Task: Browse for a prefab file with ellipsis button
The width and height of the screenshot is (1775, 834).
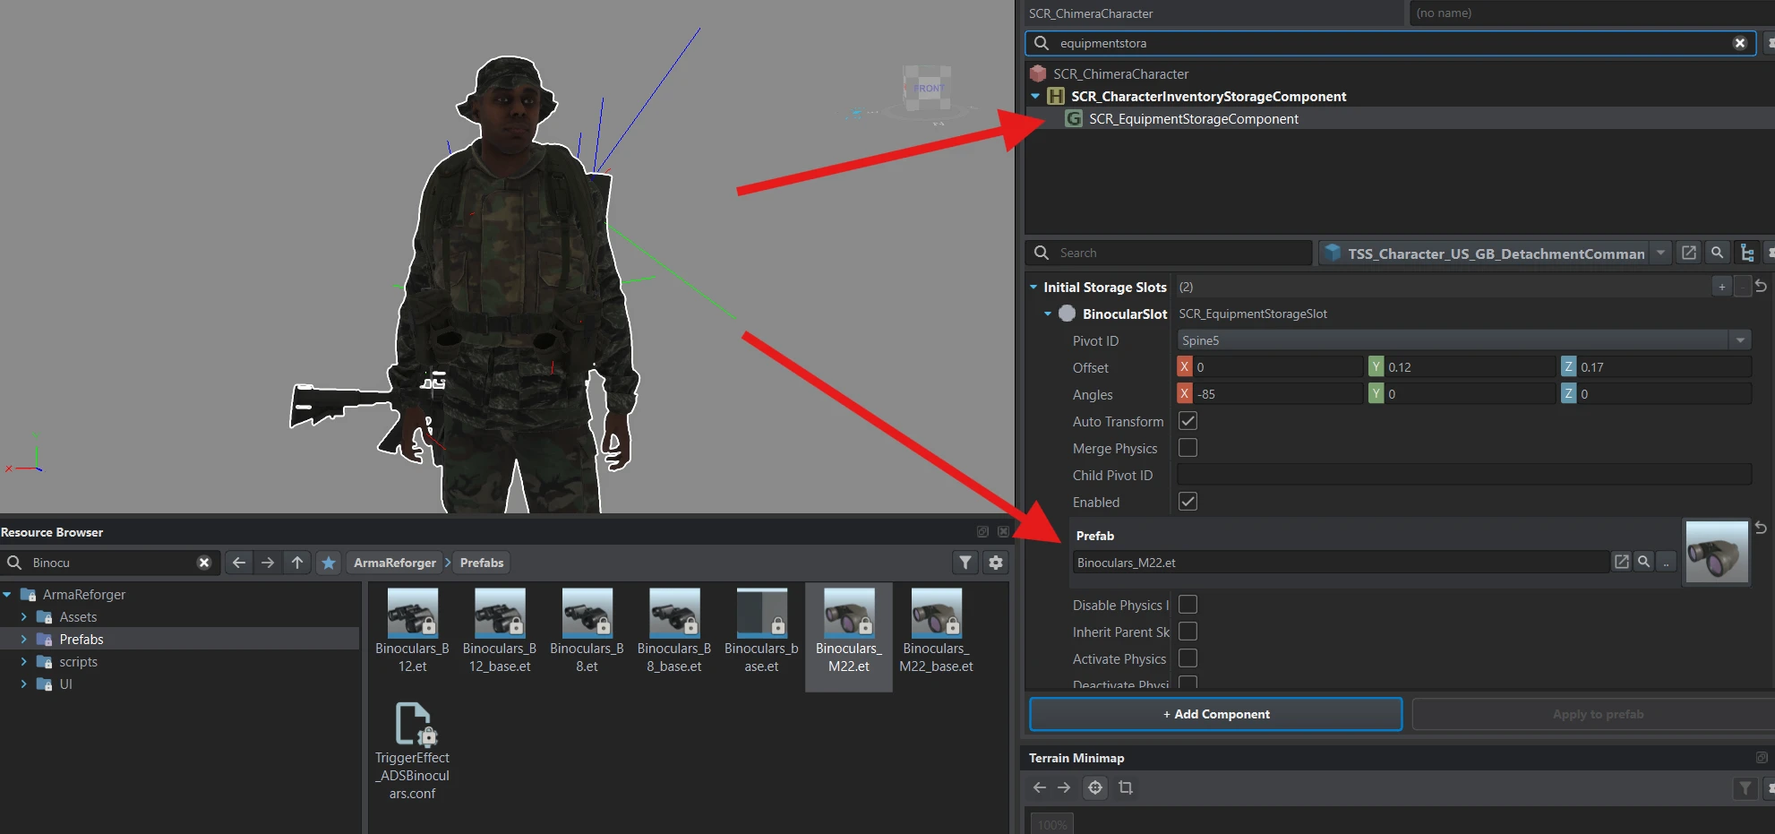Action: coord(1666,562)
